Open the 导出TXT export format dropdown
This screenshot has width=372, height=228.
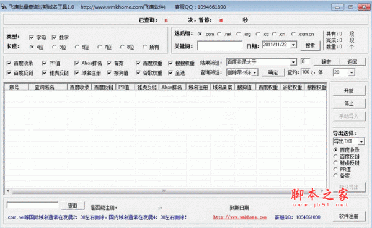(361, 141)
